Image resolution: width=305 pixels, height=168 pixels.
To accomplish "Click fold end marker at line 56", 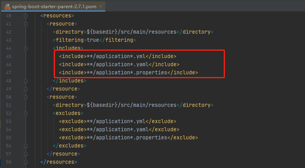I will click(x=26, y=146).
